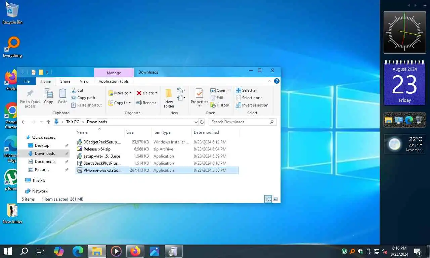Launch Copilot from the taskbar

(59, 251)
